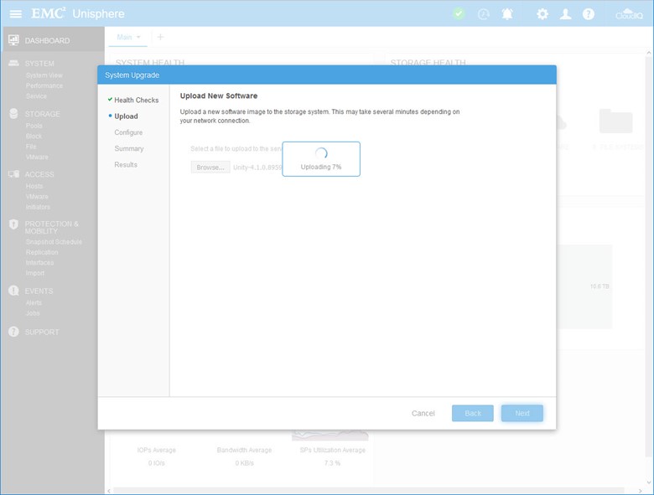Viewport: 654px width, 495px height.
Task: Click the Back button
Action: pos(473,413)
